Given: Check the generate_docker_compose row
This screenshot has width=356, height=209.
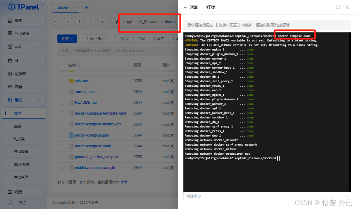Looking at the screenshot, I should click(x=62, y=157).
